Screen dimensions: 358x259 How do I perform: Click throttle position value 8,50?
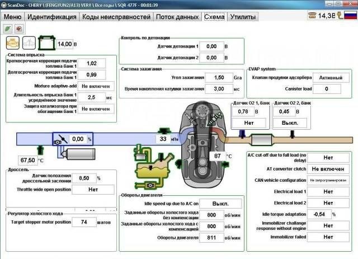tap(84, 178)
